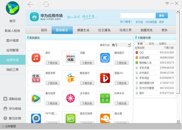The width and height of the screenshot is (182, 130).
Task: Select the 便捷生活 category tab
Action: click(x=83, y=30)
